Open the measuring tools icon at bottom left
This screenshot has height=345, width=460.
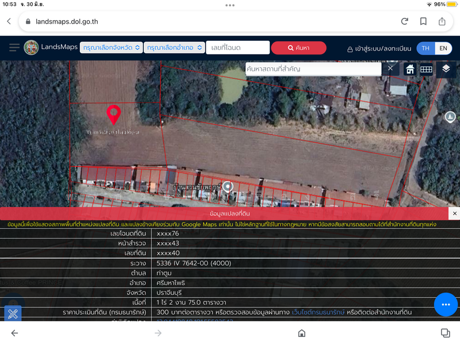tap(13, 314)
